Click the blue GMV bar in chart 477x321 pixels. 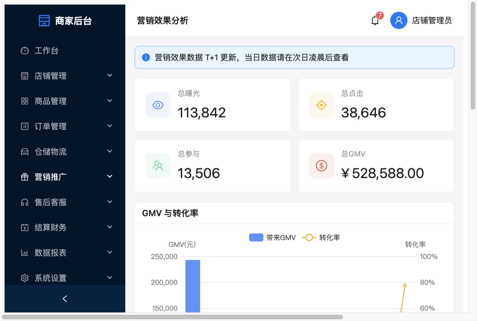click(193, 286)
